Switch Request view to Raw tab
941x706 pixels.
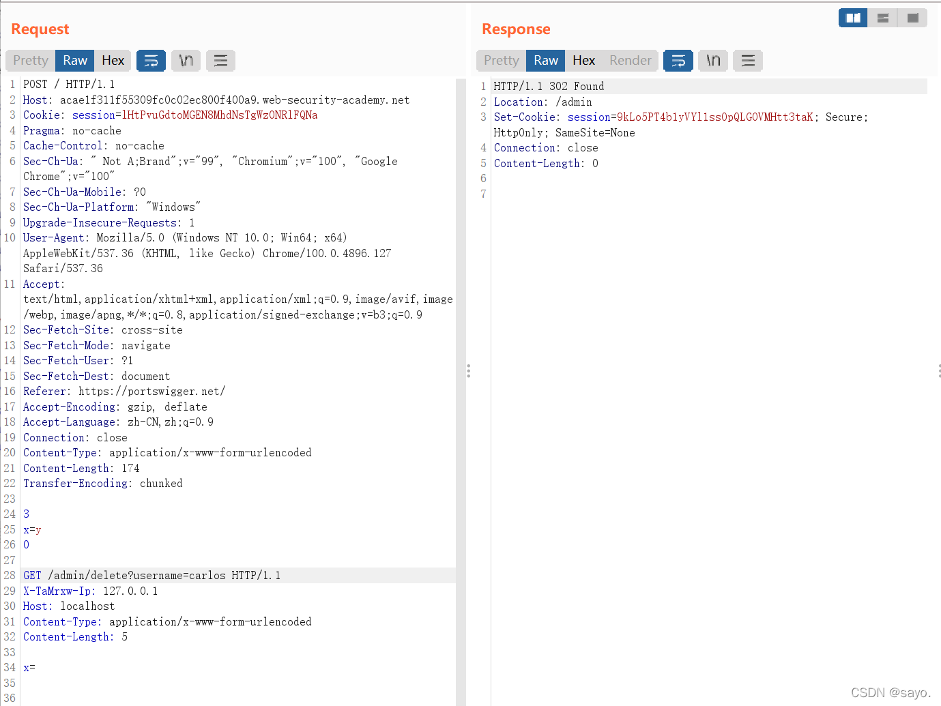click(x=75, y=61)
